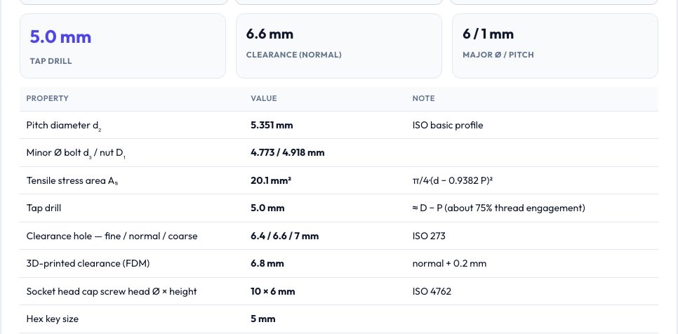Click the ISO basic profile note
Viewport: 678px width, 334px height.
tap(448, 126)
